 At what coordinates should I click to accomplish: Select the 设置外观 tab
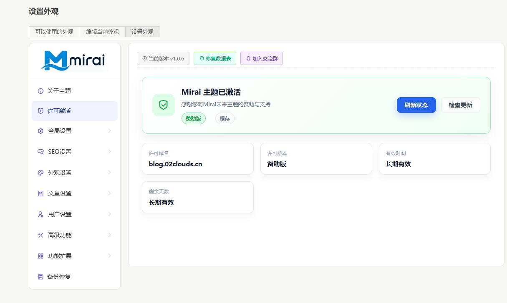(x=143, y=32)
